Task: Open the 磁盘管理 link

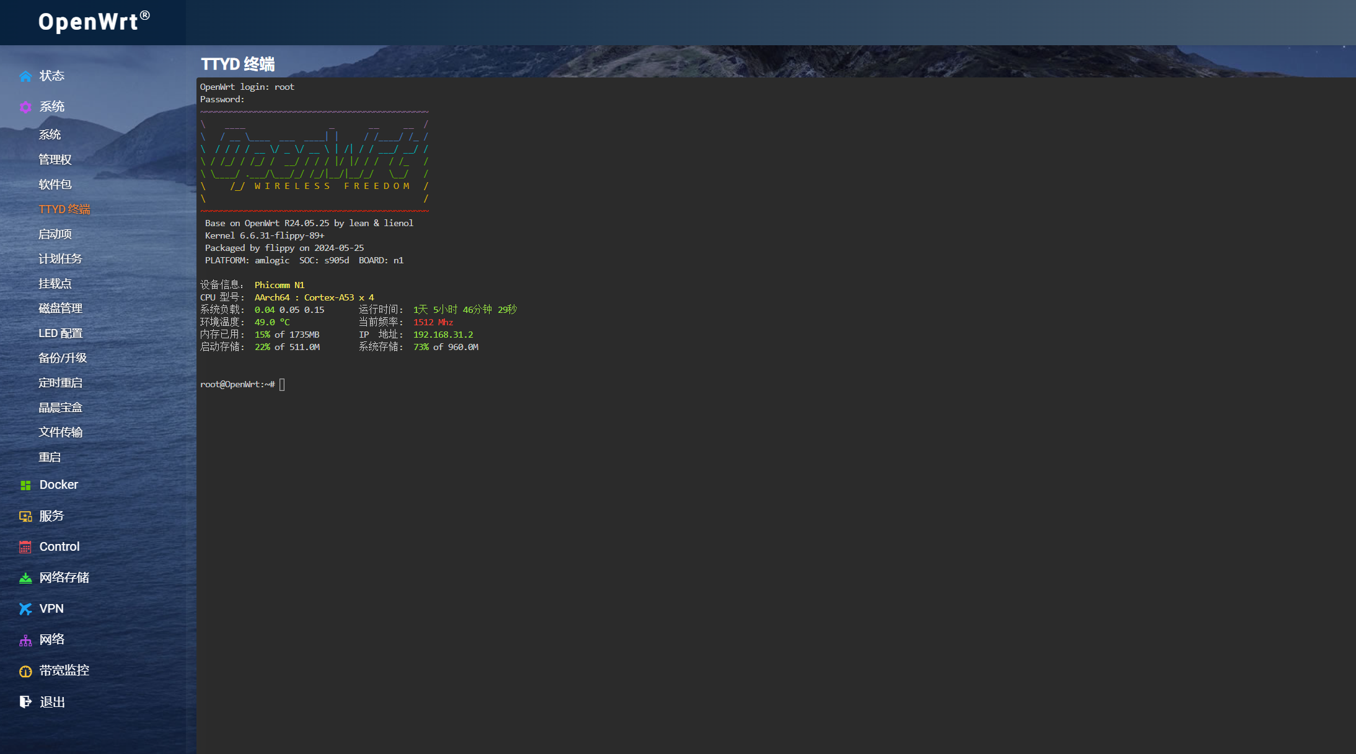Action: point(60,308)
